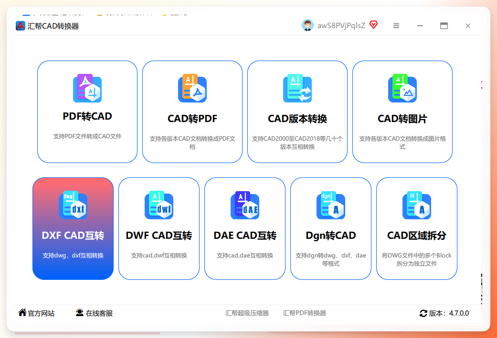Select the CAD转PDF title
This screenshot has height=338, width=497.
tap(192, 119)
